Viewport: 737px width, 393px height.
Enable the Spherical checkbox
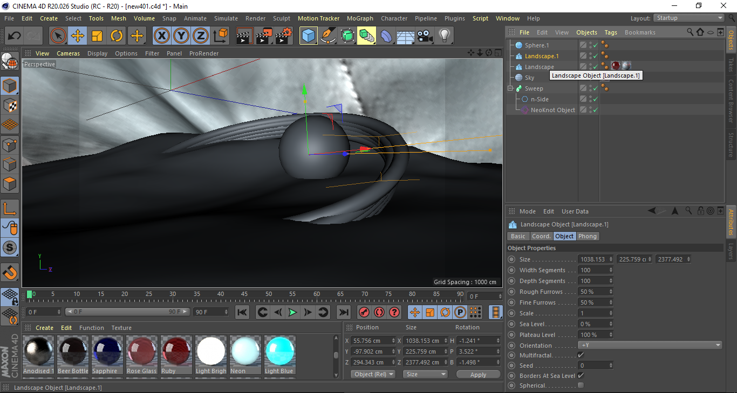pyautogui.click(x=581, y=385)
